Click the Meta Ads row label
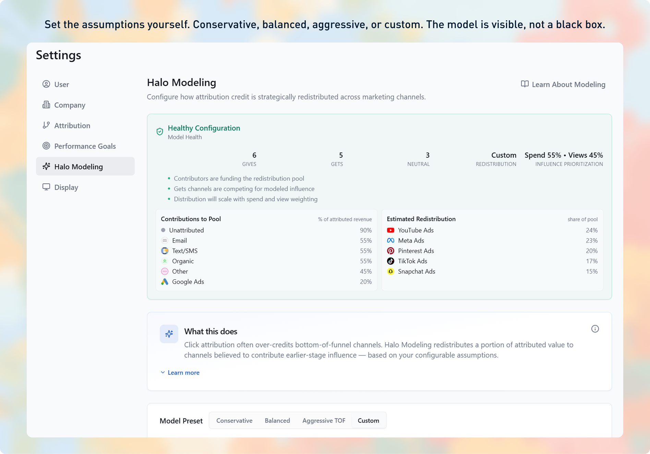Screen dimensions: 650x454 411,240
